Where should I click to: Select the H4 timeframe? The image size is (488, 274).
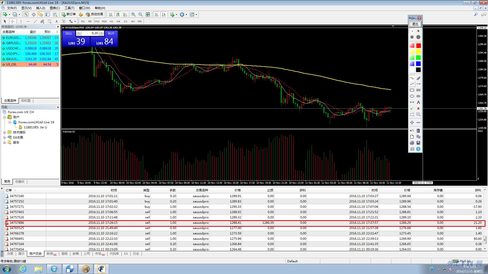coord(118,21)
